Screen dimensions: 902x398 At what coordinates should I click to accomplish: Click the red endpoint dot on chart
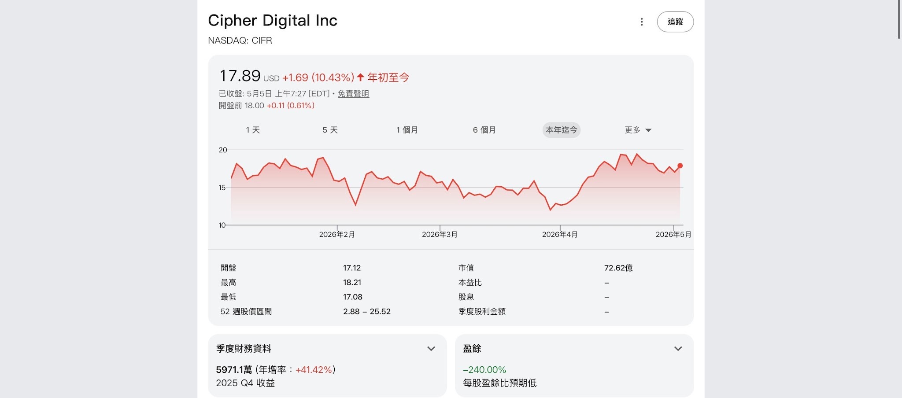coord(680,166)
